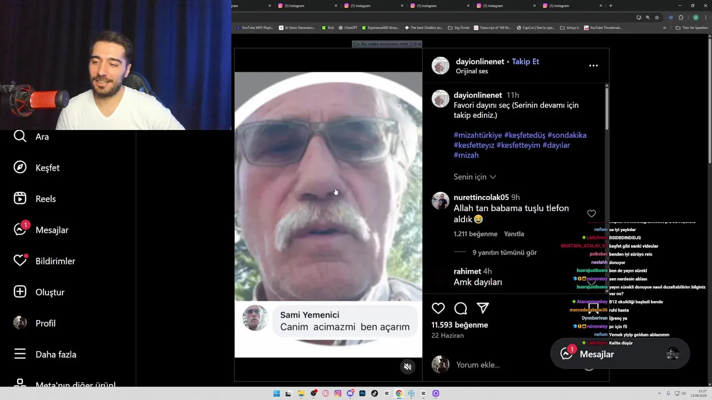
Task: Expand the Senin için dropdown
Action: point(475,177)
